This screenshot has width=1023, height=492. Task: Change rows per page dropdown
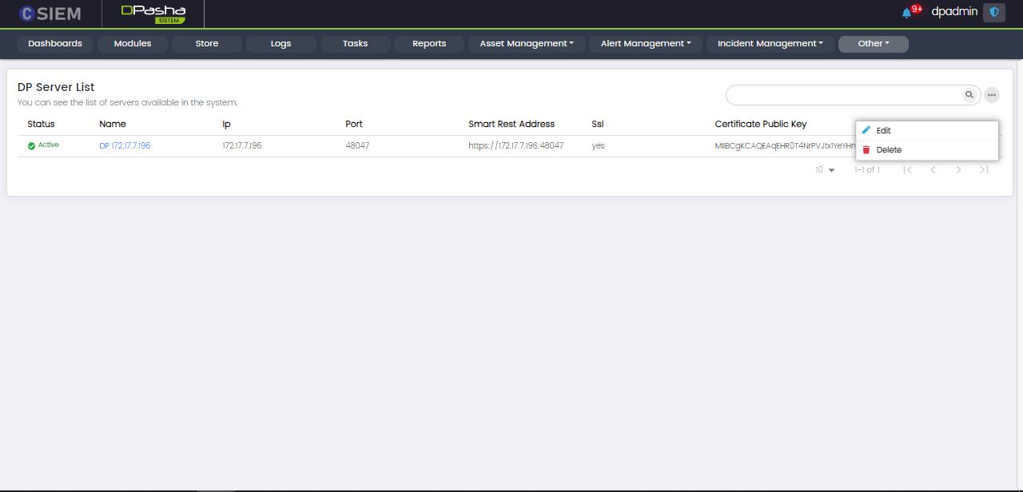tap(825, 170)
